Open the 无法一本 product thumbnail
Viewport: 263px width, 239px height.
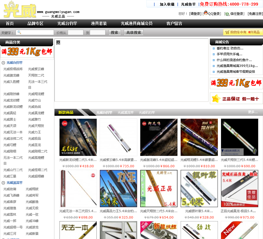(78, 230)
